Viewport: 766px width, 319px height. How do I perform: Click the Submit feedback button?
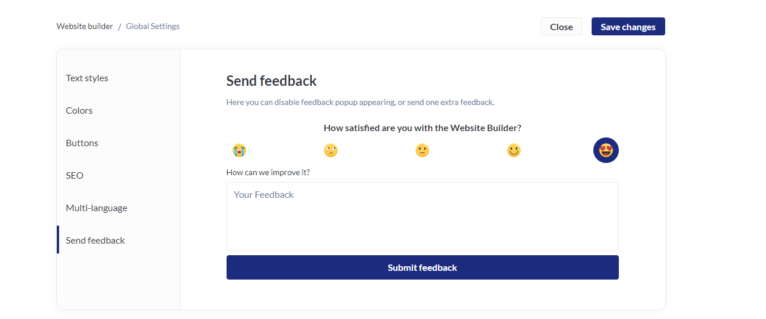pos(422,268)
